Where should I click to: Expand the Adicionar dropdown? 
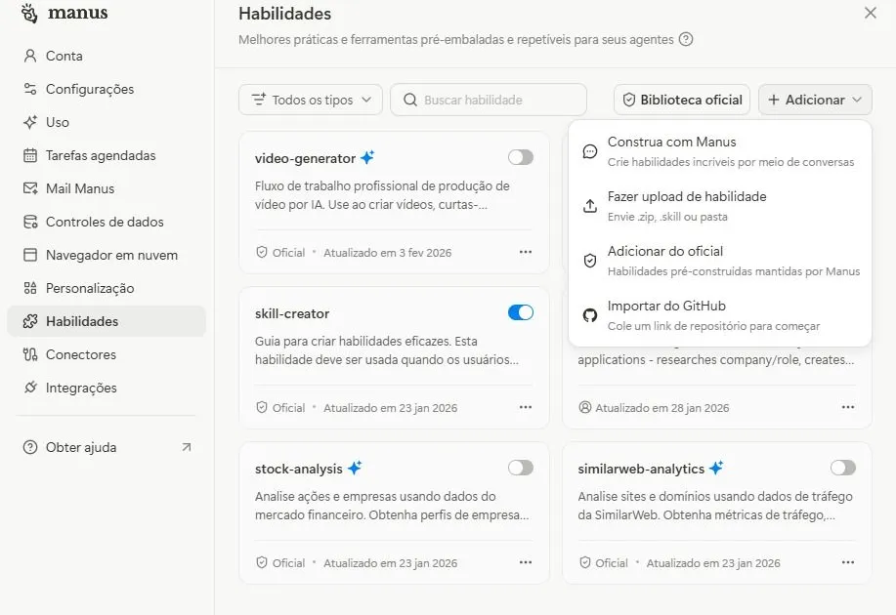coord(814,99)
